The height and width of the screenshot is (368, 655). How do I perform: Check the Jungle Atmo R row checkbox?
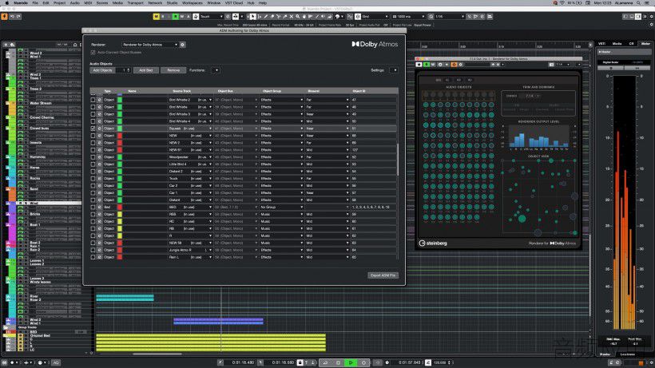pos(93,250)
